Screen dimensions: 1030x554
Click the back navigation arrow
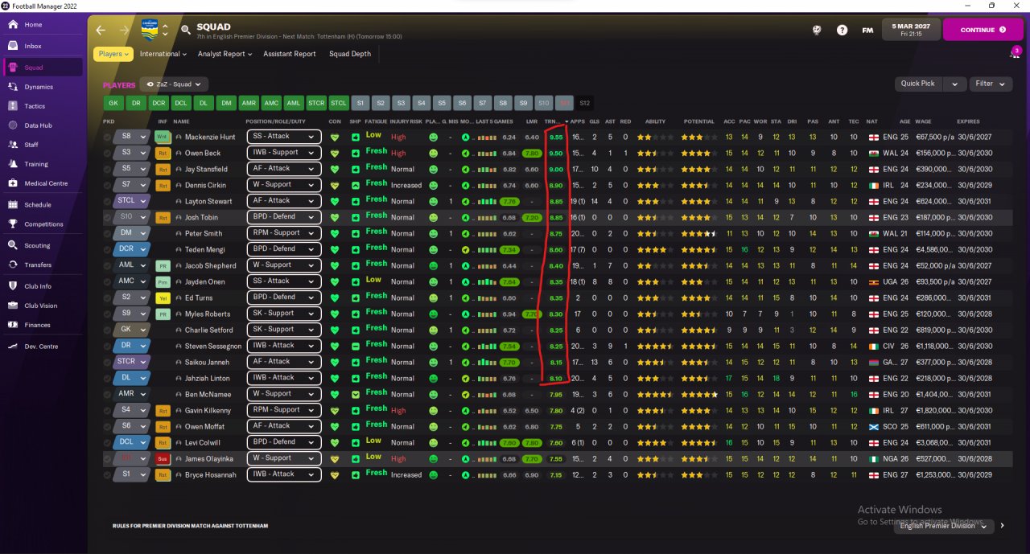(101, 30)
